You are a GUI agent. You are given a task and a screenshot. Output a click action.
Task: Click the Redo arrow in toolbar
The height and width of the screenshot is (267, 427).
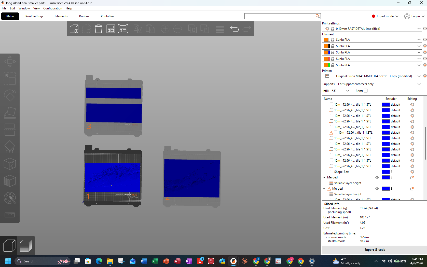click(246, 29)
